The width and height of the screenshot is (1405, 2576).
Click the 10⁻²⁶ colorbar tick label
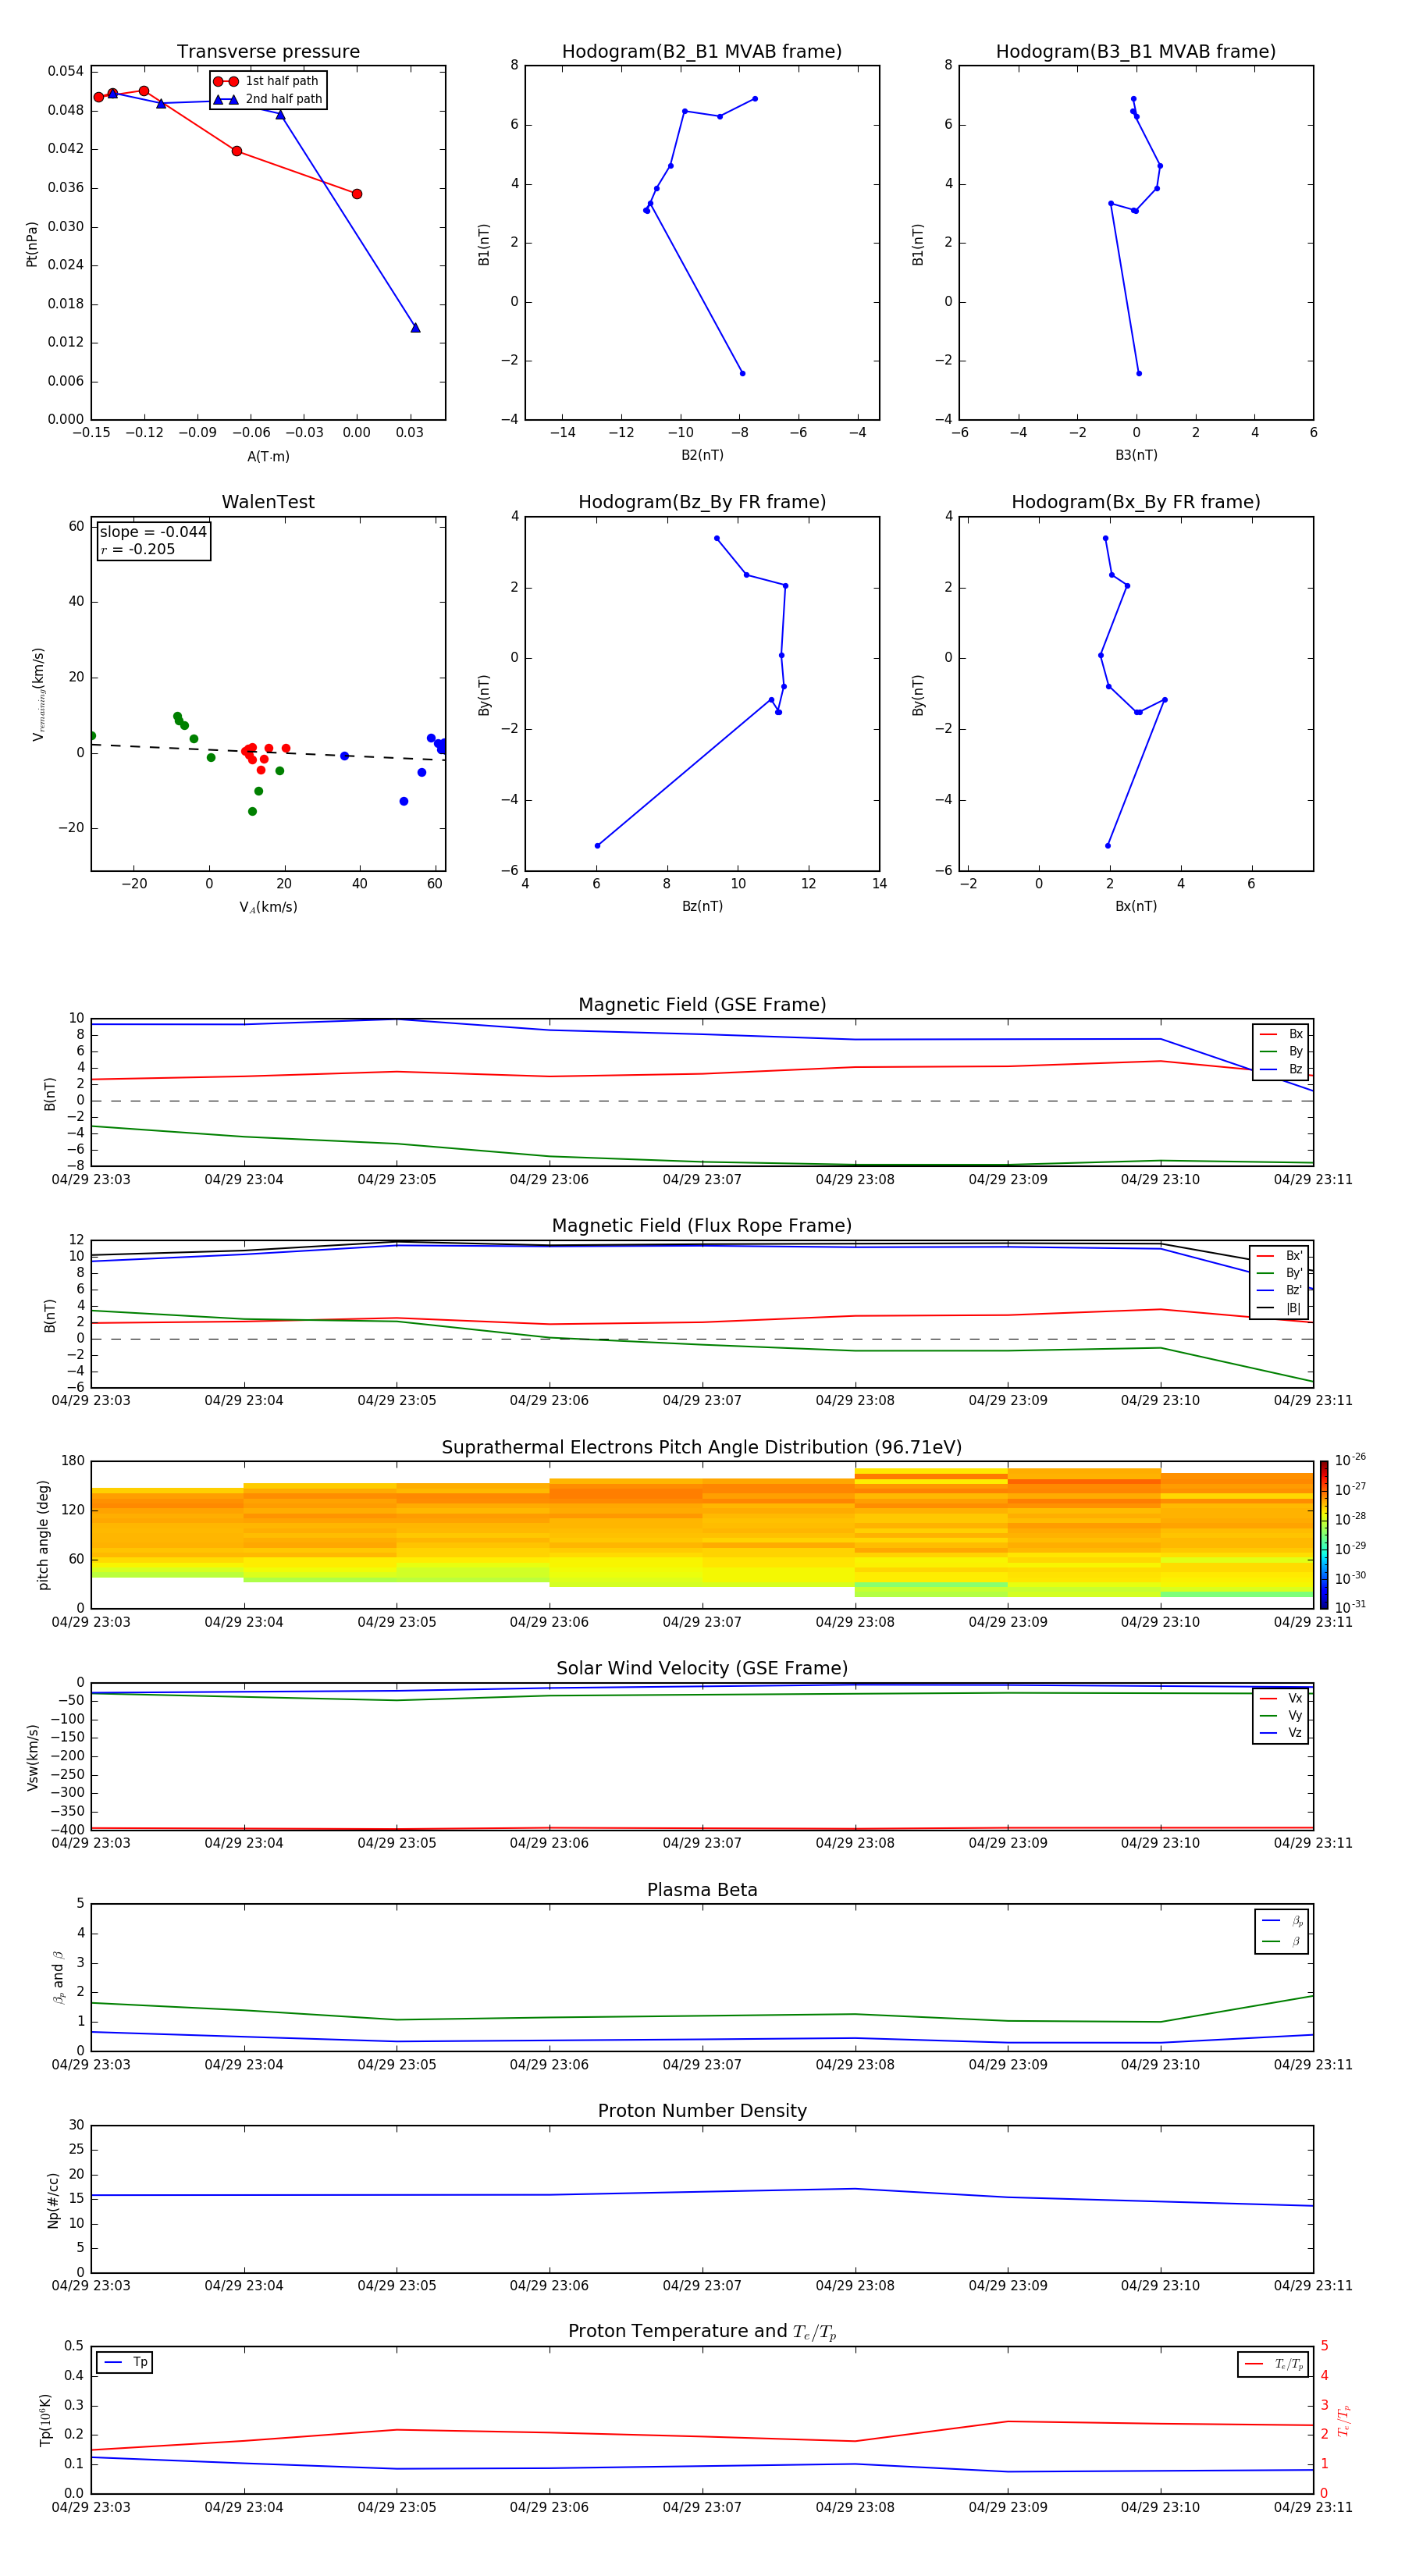coord(1350,1460)
